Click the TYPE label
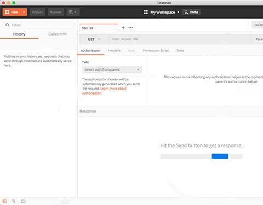This screenshot has width=263, height=205. click(x=85, y=62)
